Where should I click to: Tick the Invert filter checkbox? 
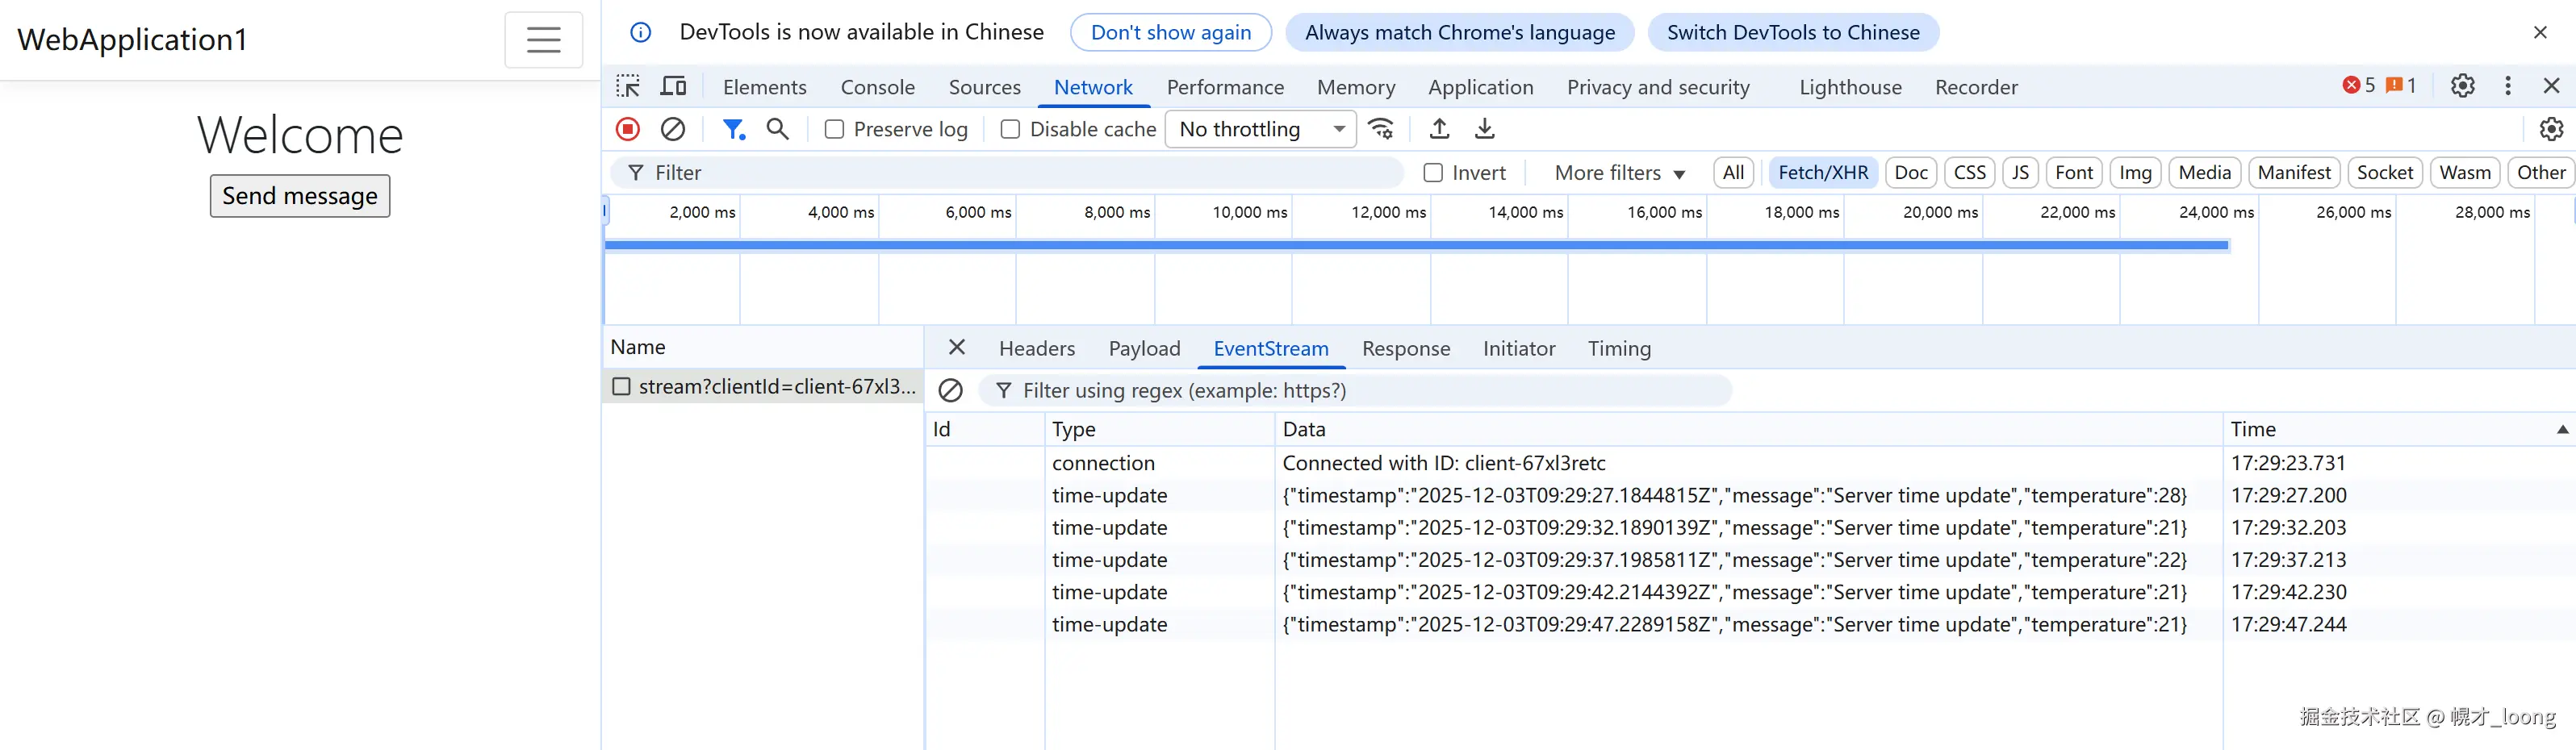1433,173
